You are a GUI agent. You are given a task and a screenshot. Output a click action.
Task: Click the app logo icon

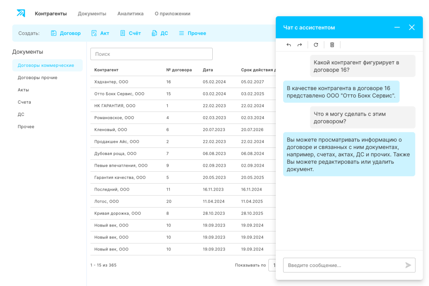tap(21, 13)
